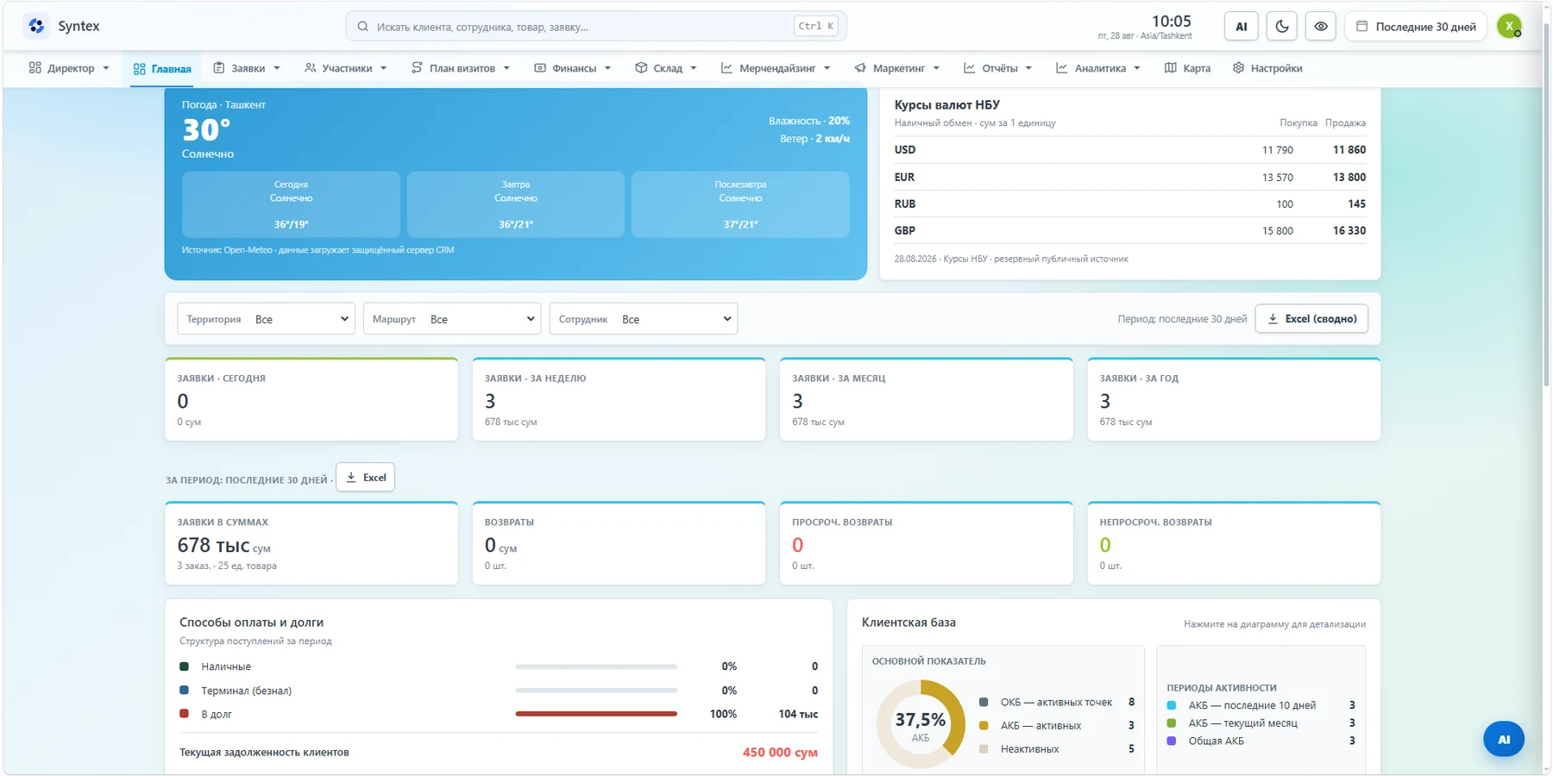1553x776 pixels.
Task: Click the Сегодня weather forecast tile
Action: 291,204
